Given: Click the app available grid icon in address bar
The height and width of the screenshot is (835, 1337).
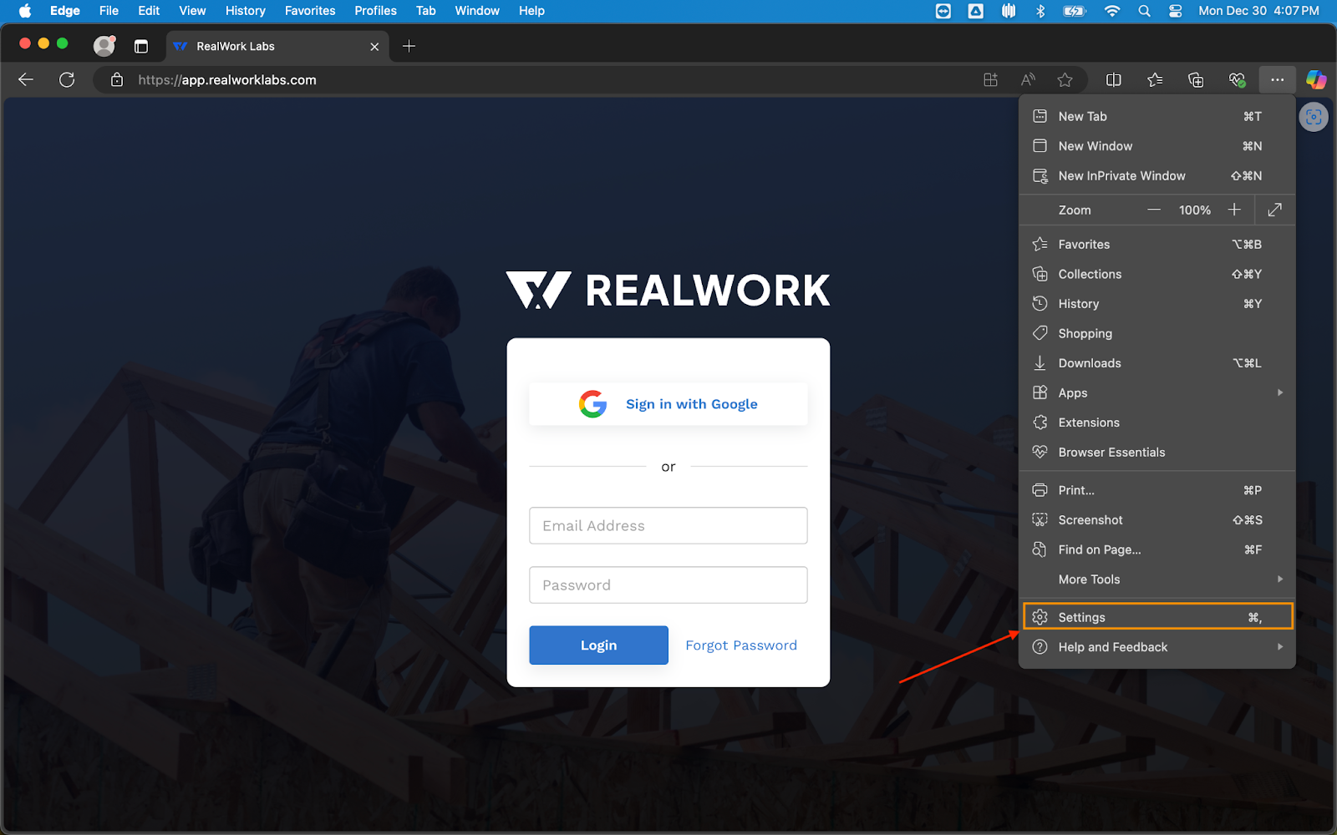Looking at the screenshot, I should [x=990, y=80].
